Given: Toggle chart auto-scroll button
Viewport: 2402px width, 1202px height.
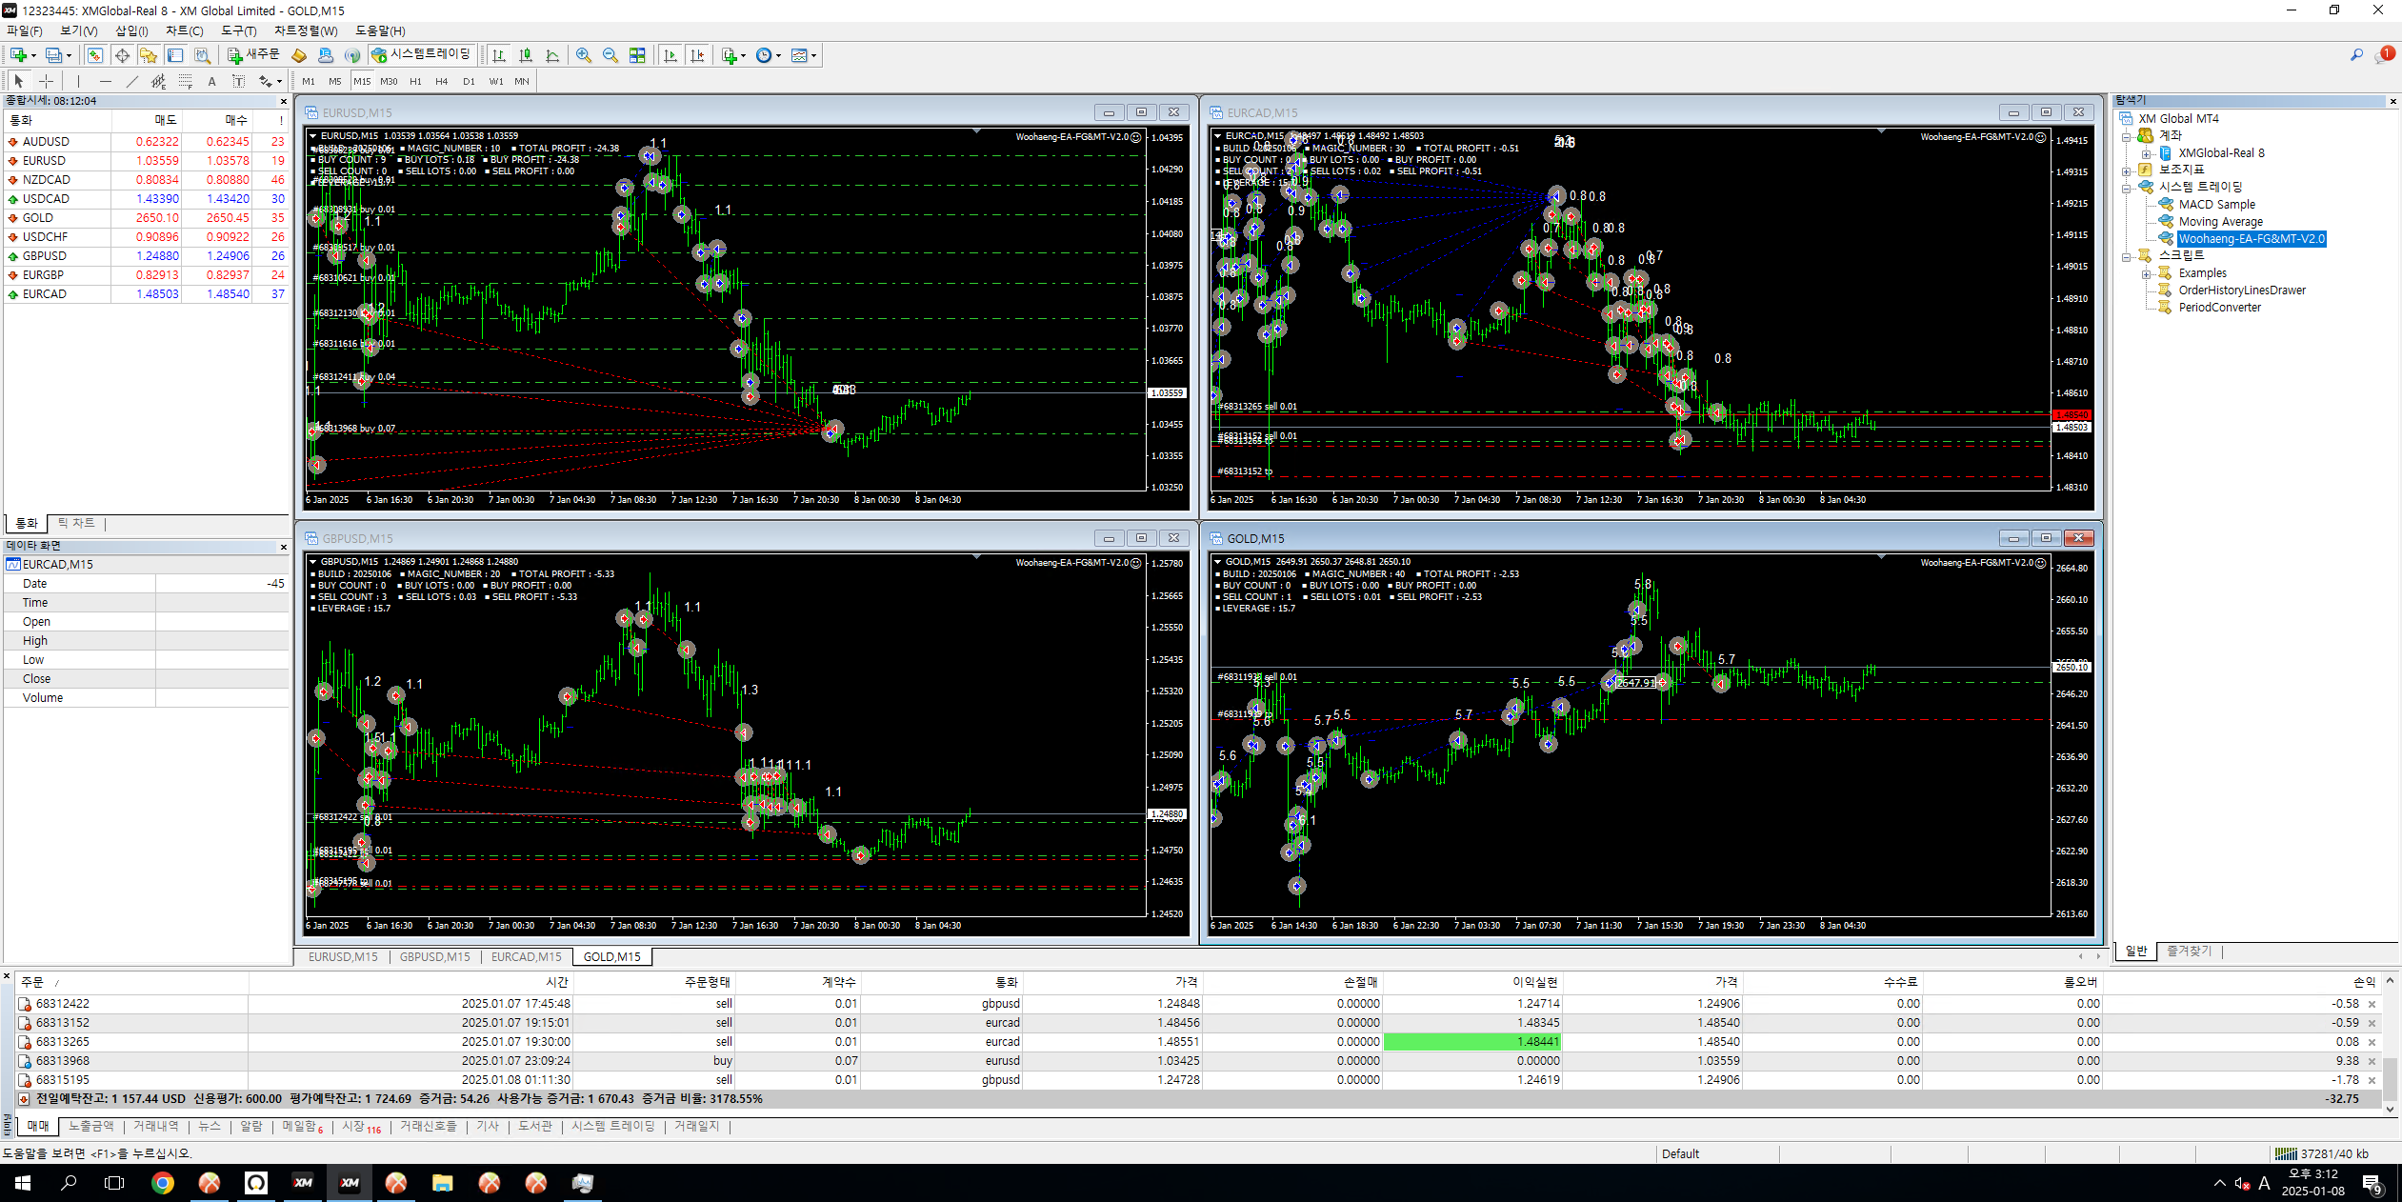Looking at the screenshot, I should 671,56.
